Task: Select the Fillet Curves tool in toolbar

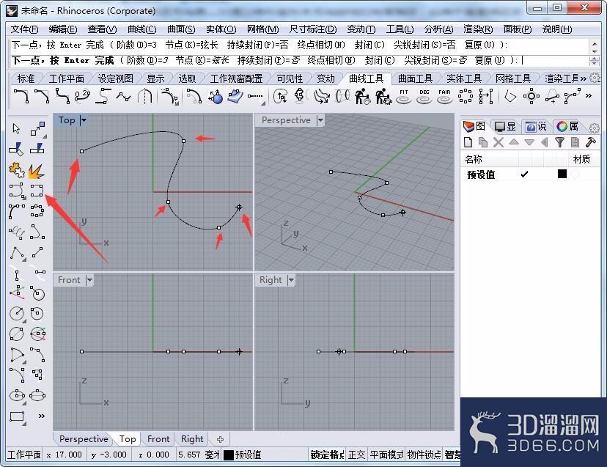Action: pos(21,96)
